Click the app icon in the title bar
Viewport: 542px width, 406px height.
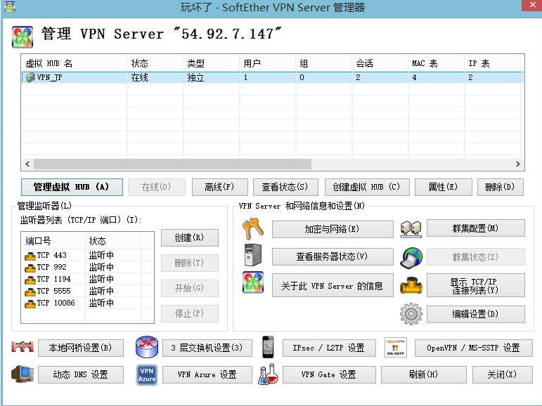click(10, 6)
